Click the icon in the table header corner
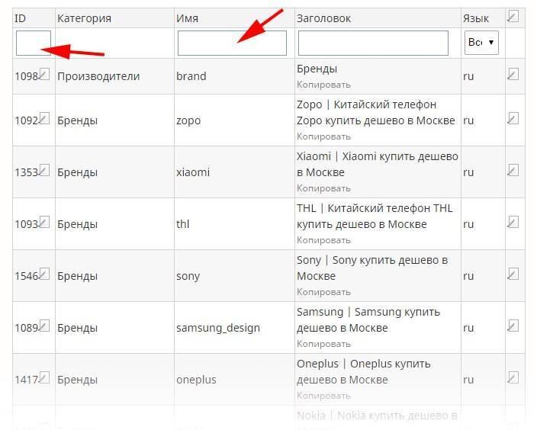537x430 pixels. (513, 16)
